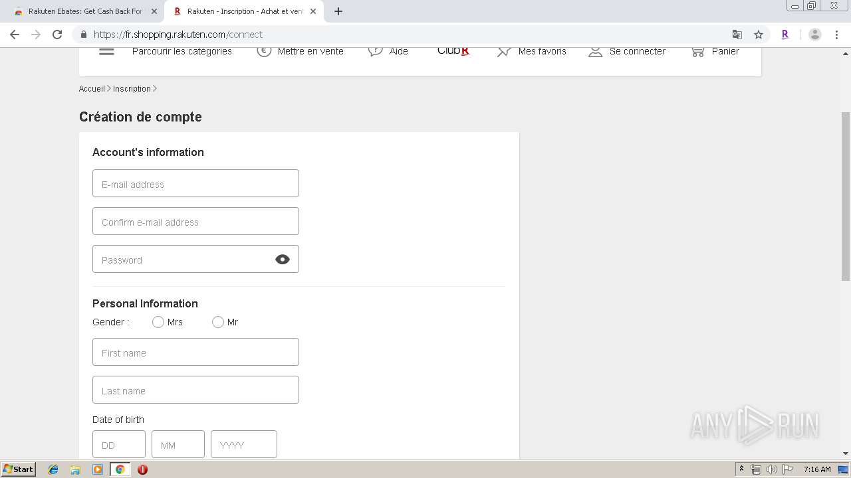Viewport: 851px width, 478px height.
Task: Click the Se connecter person icon
Action: (x=595, y=51)
